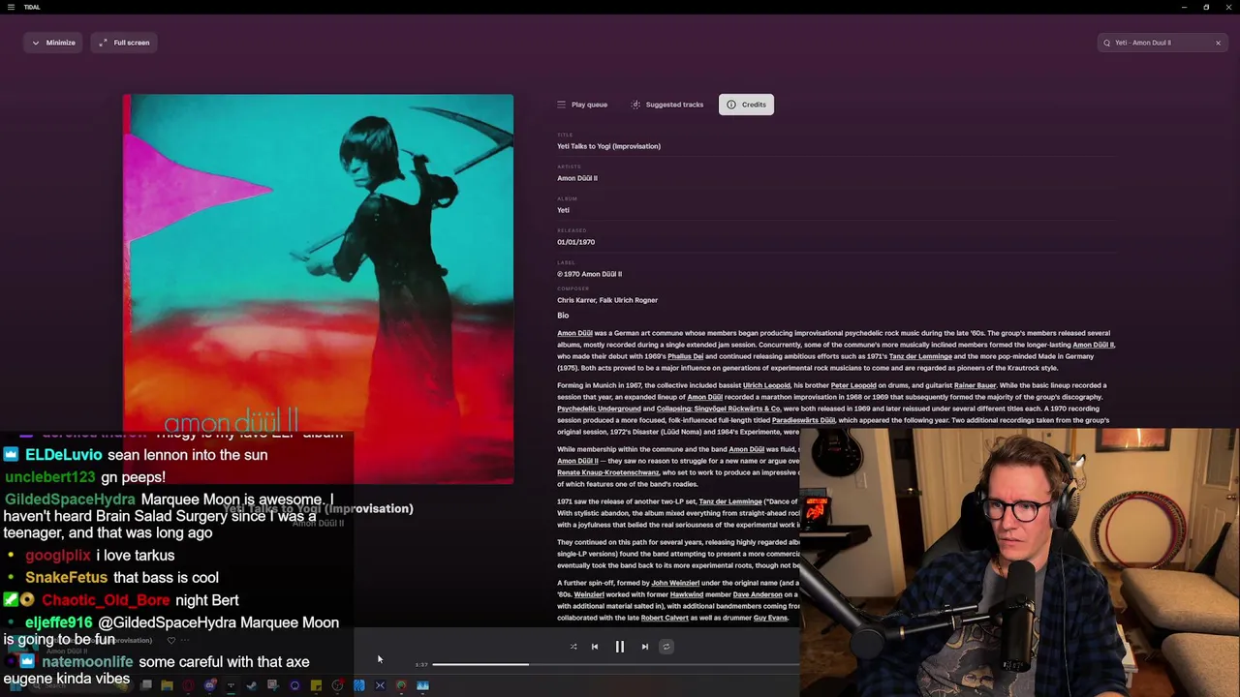1240x697 pixels.
Task: Click the Bio heading
Action: click(563, 316)
